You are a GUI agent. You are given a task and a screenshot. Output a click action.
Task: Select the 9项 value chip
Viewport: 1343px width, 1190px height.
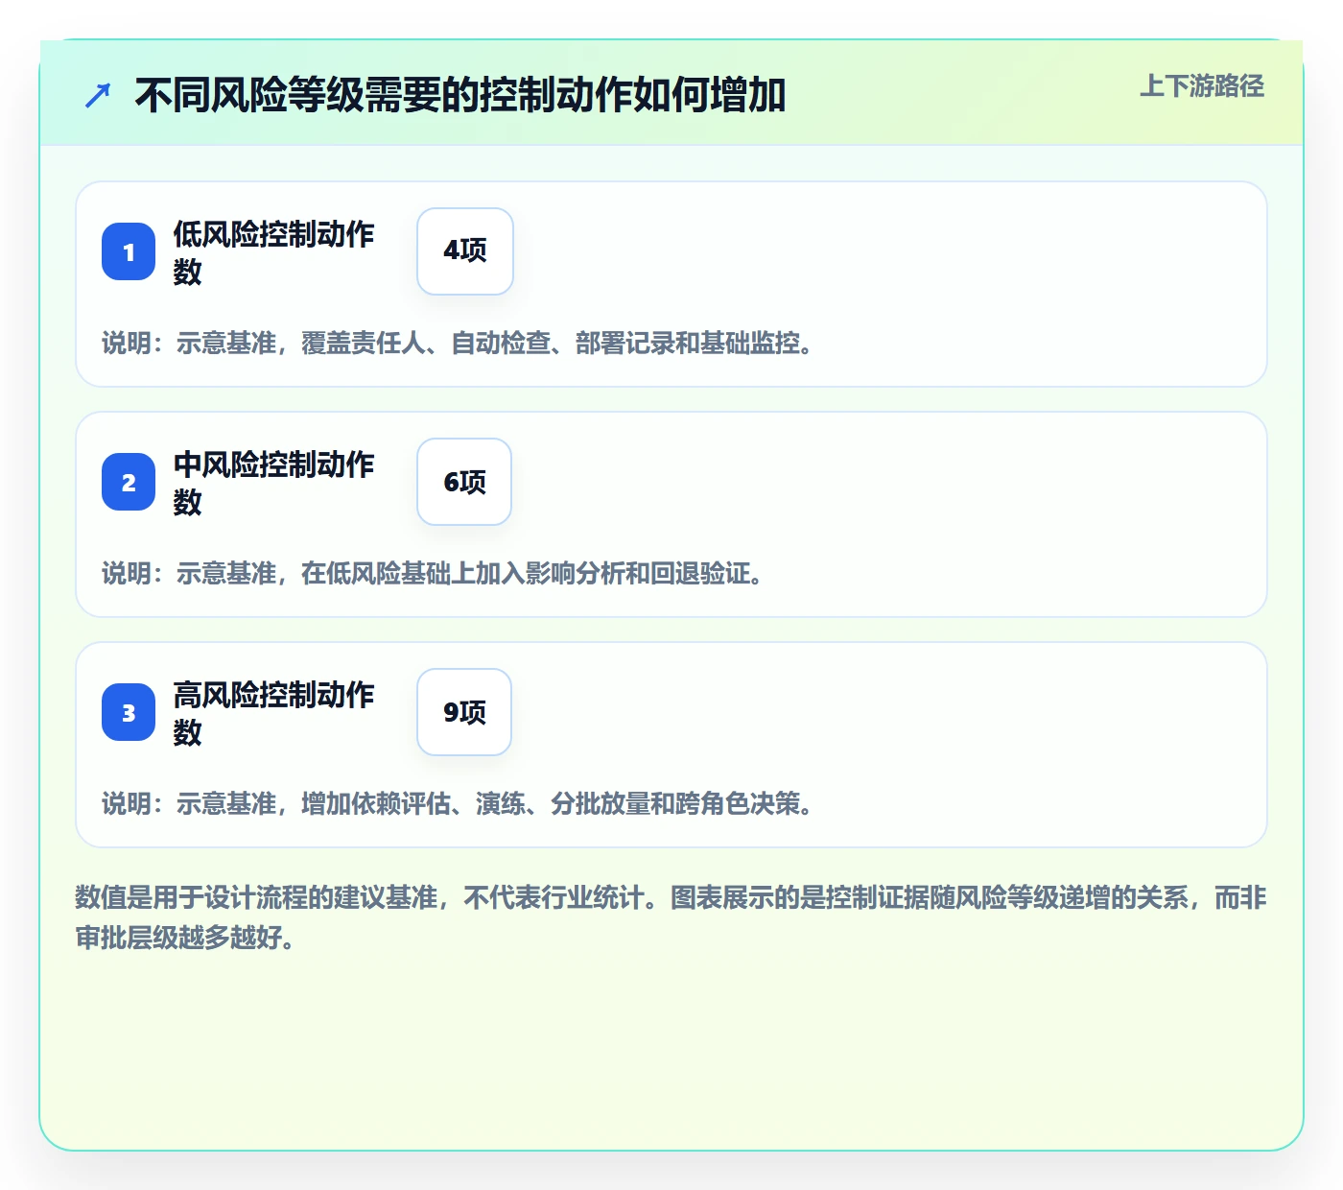coord(464,712)
